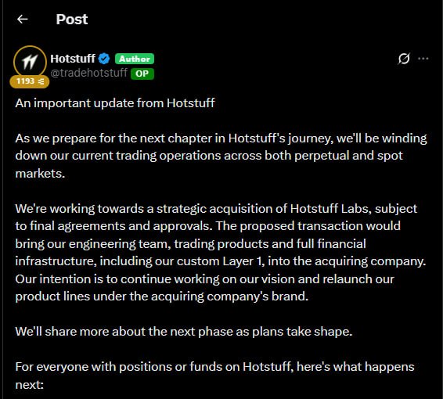The image size is (443, 399).
Task: Click the green OP label badge
Action: (x=142, y=74)
